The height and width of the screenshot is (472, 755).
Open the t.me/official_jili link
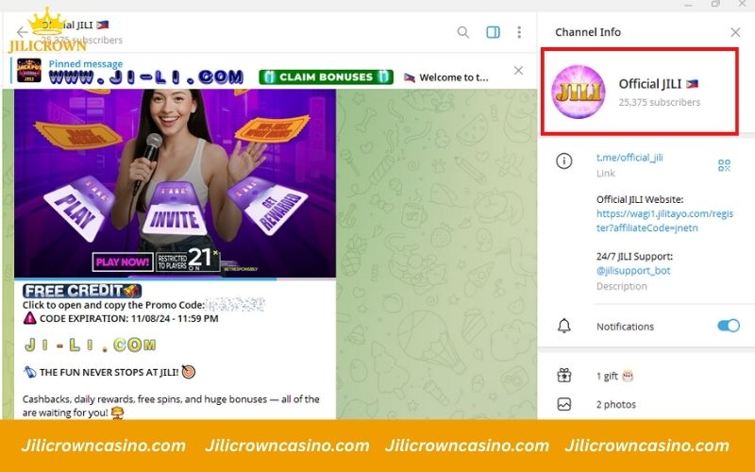pyautogui.click(x=629, y=158)
